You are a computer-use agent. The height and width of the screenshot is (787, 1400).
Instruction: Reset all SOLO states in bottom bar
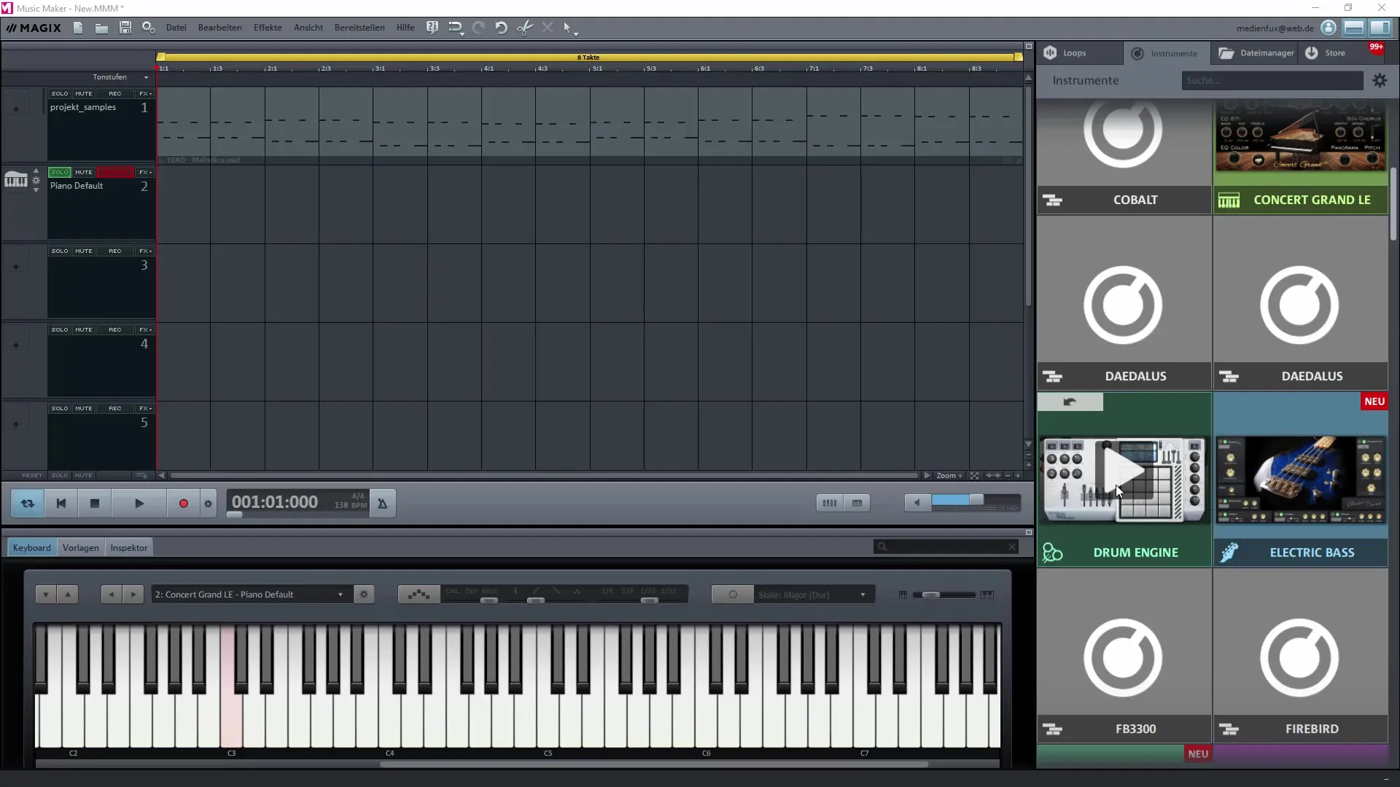(60, 476)
